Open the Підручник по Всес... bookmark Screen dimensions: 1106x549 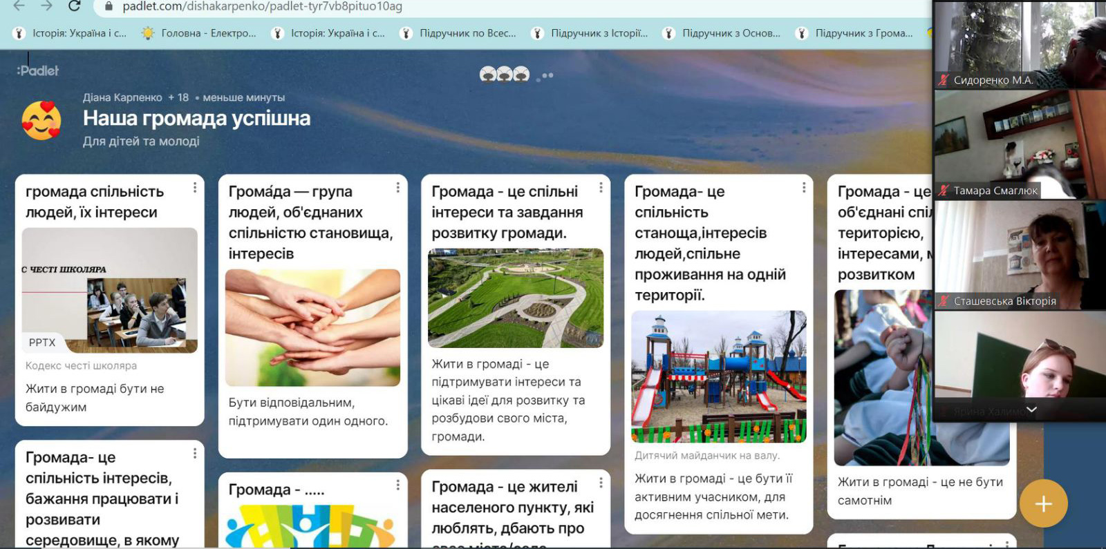point(458,33)
